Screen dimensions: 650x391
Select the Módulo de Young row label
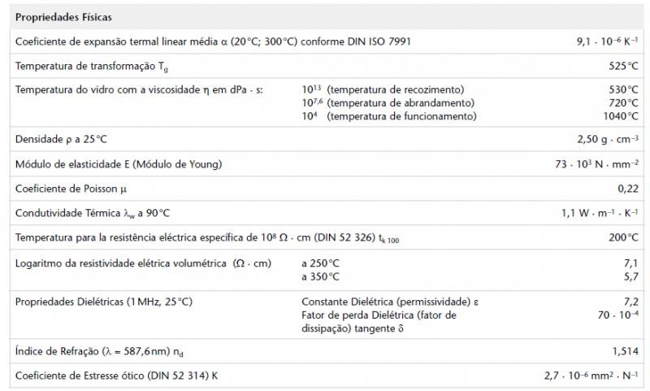coord(119,164)
